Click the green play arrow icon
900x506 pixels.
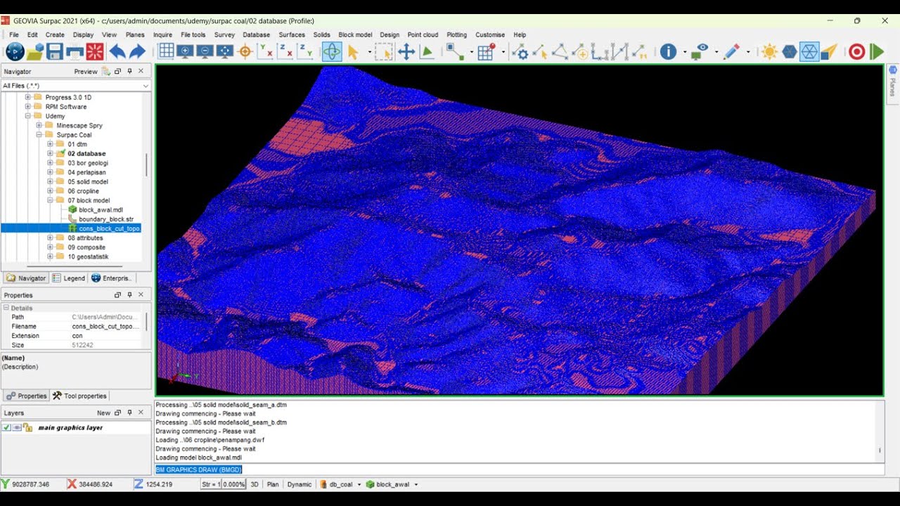point(877,51)
